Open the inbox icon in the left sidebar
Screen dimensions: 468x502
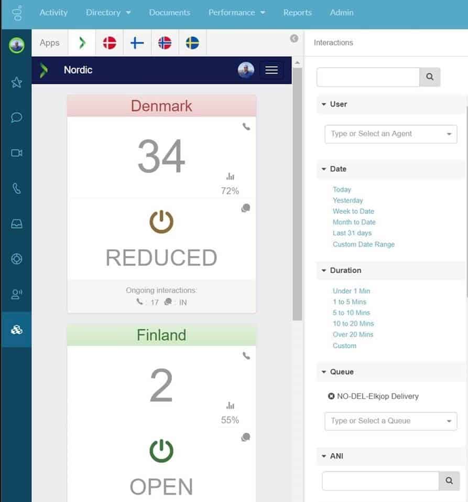pyautogui.click(x=16, y=223)
